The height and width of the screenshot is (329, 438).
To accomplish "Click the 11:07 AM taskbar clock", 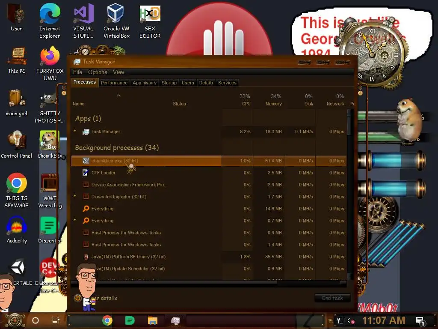I will (384, 320).
